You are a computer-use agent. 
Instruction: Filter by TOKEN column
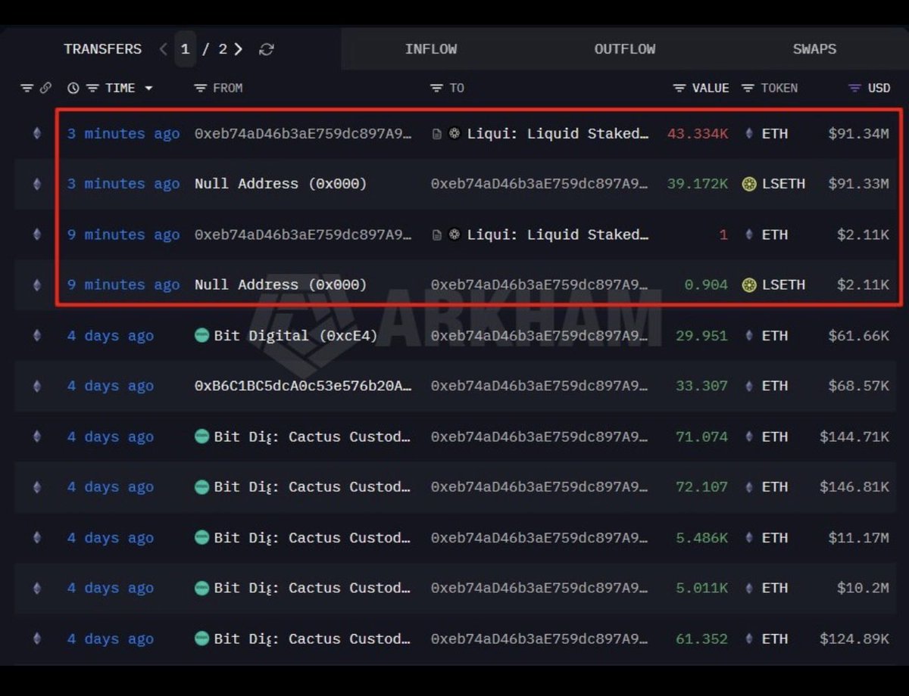748,89
